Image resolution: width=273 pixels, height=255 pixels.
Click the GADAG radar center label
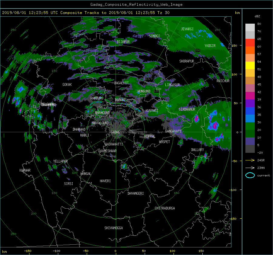pyautogui.click(x=116, y=132)
